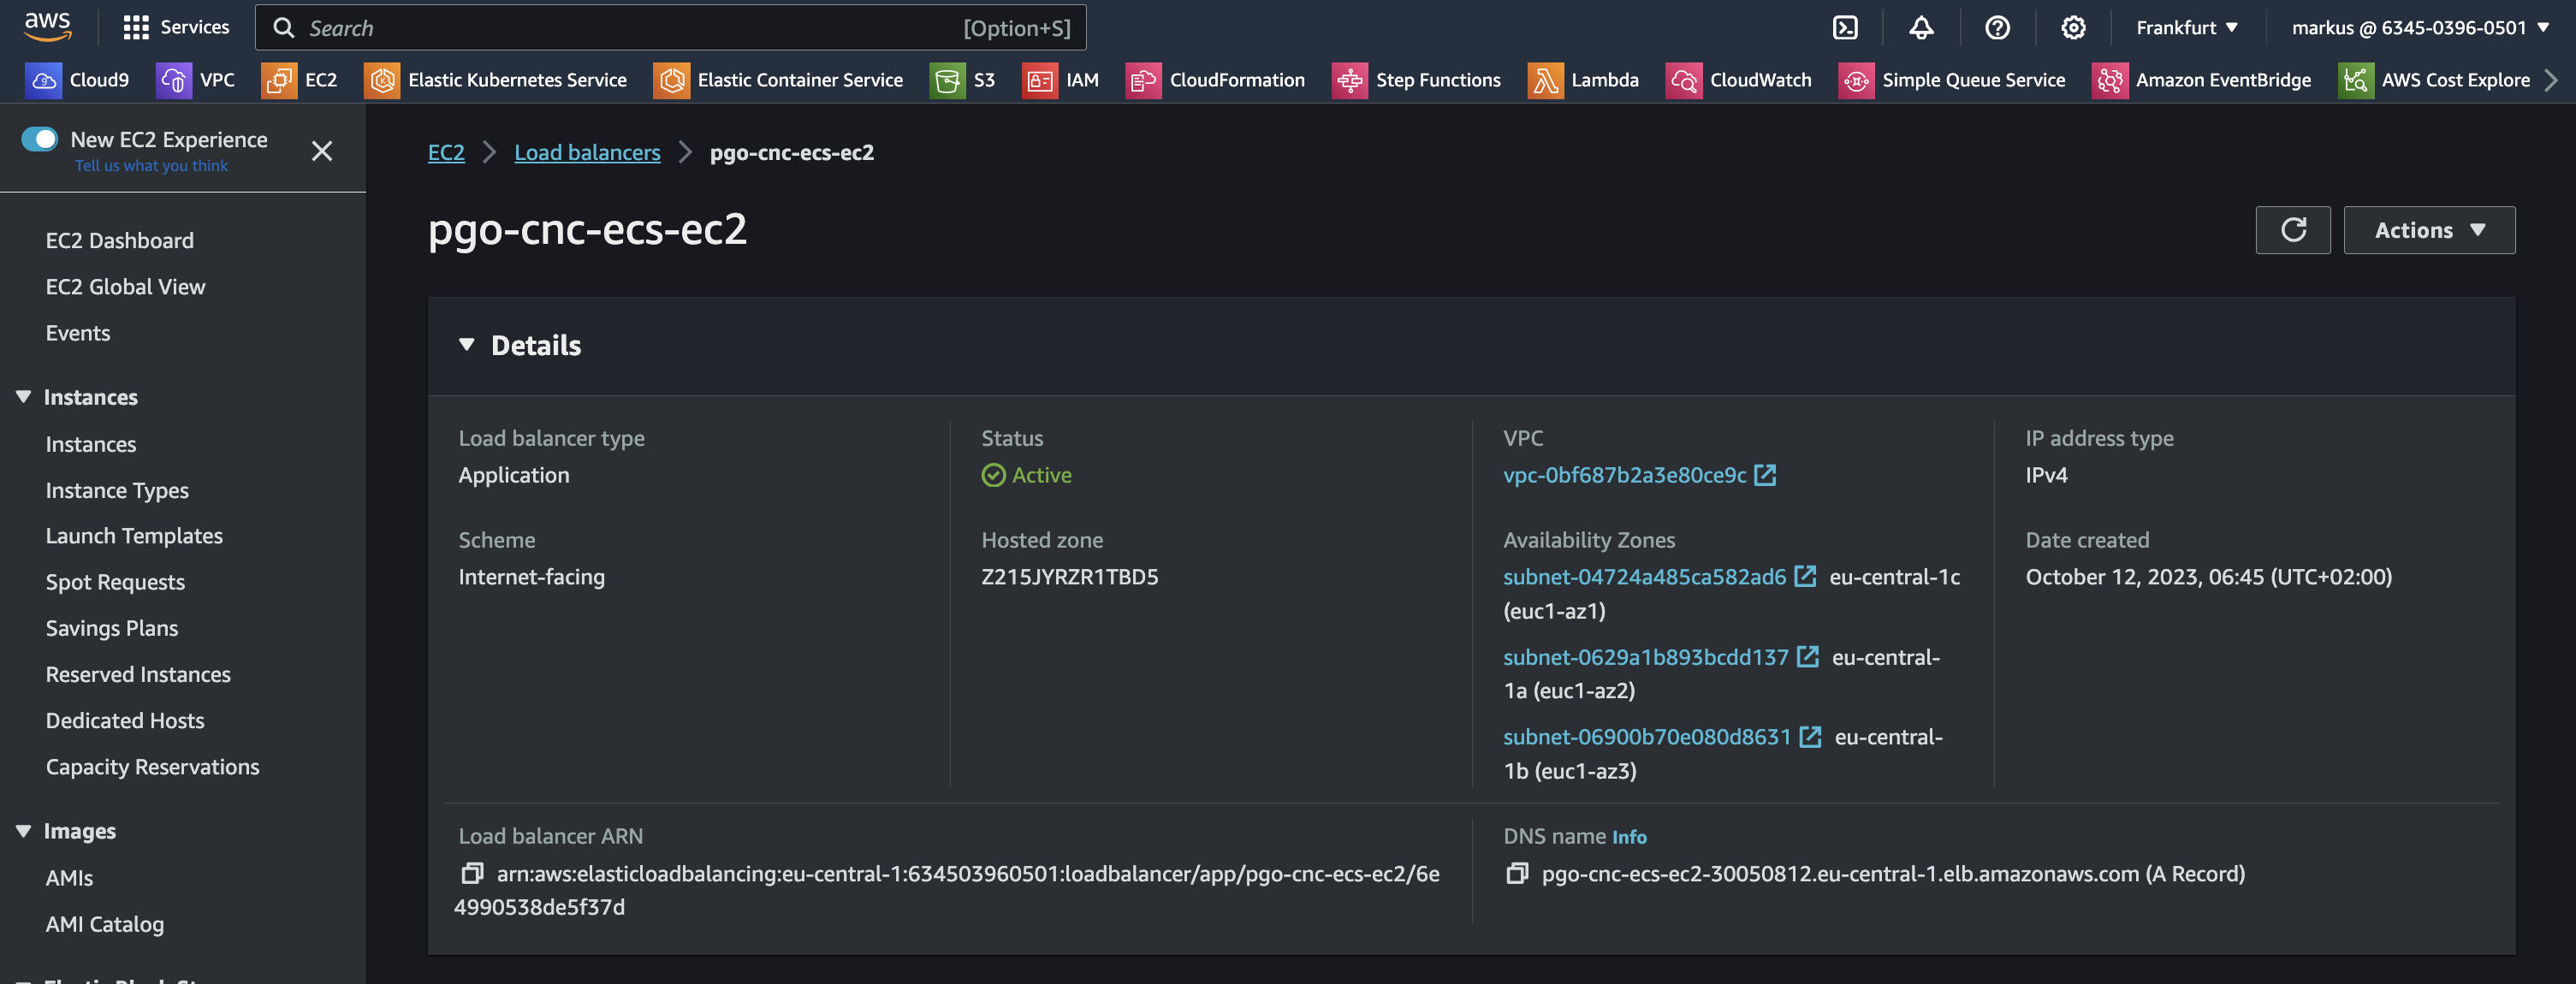Open the markus account dropdown
This screenshot has width=2576, height=984.
tap(2421, 28)
